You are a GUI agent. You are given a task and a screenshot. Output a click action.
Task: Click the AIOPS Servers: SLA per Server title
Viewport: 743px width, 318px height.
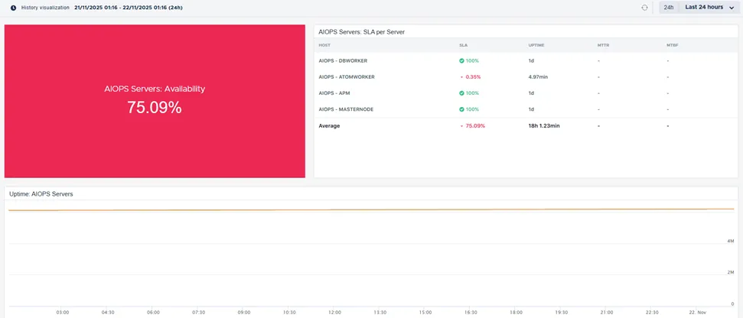click(x=361, y=31)
